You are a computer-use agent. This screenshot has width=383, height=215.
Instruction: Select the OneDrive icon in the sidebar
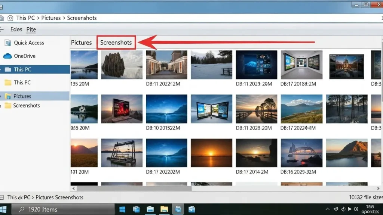8,56
